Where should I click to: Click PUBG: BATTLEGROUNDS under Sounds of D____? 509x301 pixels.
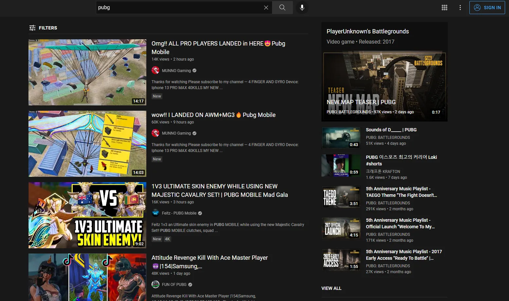coord(388,138)
